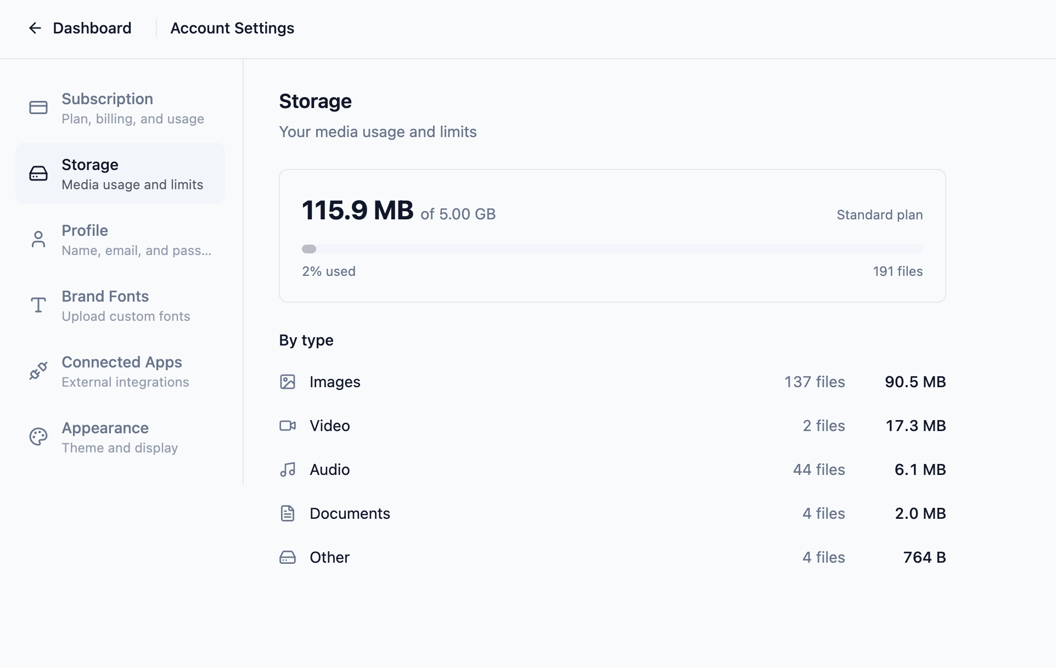Click the storage usage progress bar
This screenshot has height=668, width=1056.
612,248
